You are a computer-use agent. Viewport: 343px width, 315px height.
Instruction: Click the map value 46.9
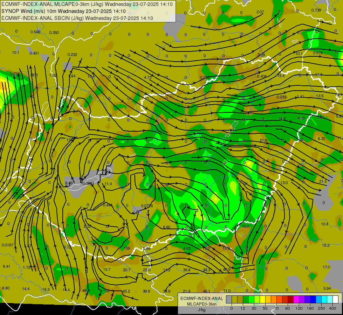(x=226, y=269)
